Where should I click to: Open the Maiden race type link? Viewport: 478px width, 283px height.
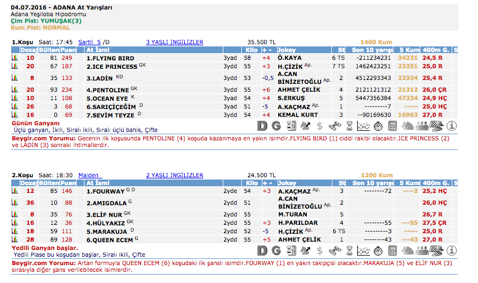pyautogui.click(x=88, y=175)
